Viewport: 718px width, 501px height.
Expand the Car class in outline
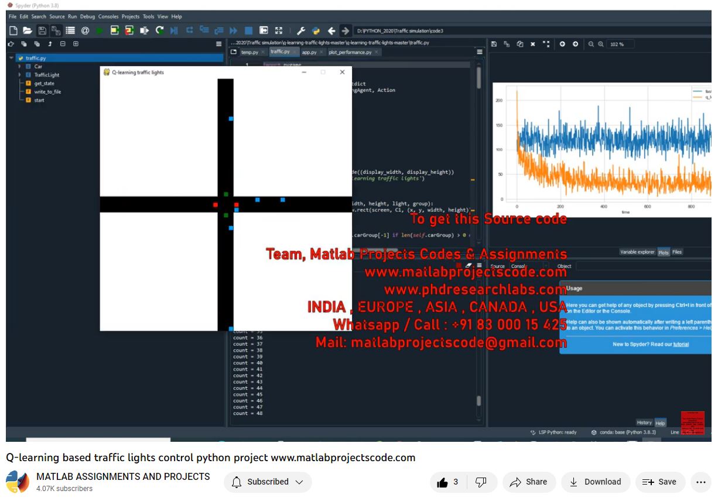pos(20,67)
